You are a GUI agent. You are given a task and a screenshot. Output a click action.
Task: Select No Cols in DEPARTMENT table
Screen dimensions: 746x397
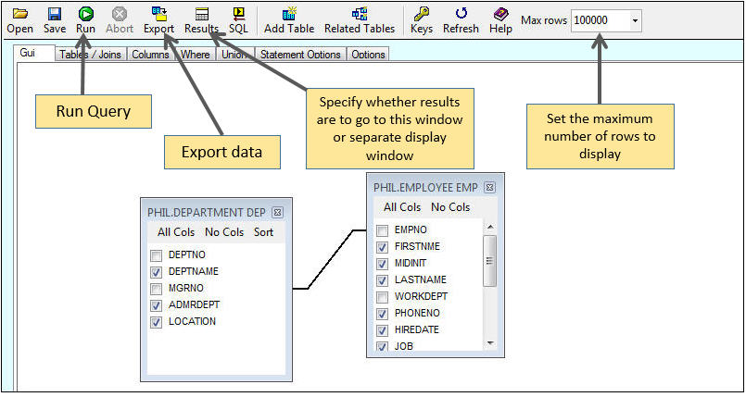[224, 232]
